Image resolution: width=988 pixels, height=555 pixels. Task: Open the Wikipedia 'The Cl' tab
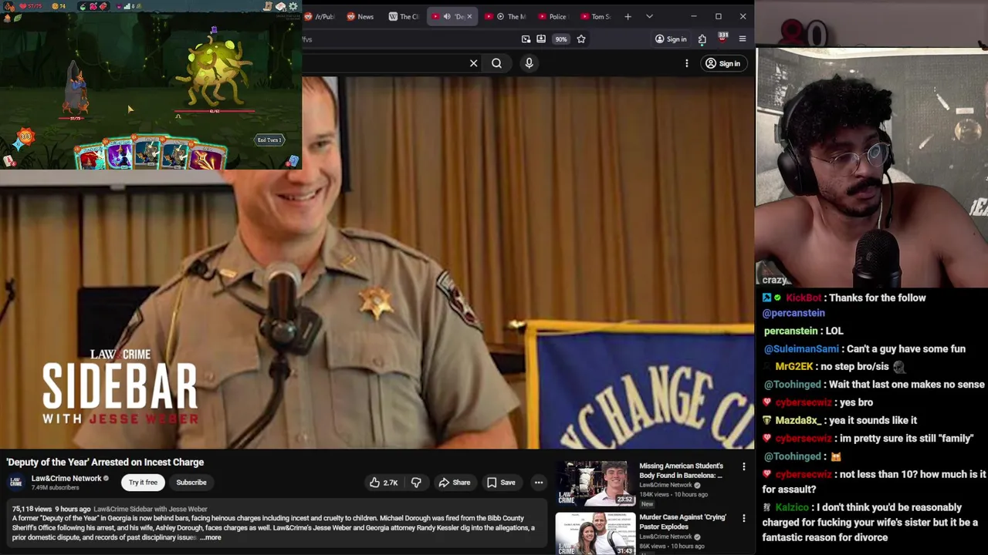tap(404, 16)
